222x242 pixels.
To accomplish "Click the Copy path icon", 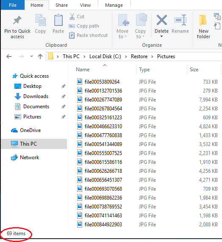I will [x=72, y=26].
